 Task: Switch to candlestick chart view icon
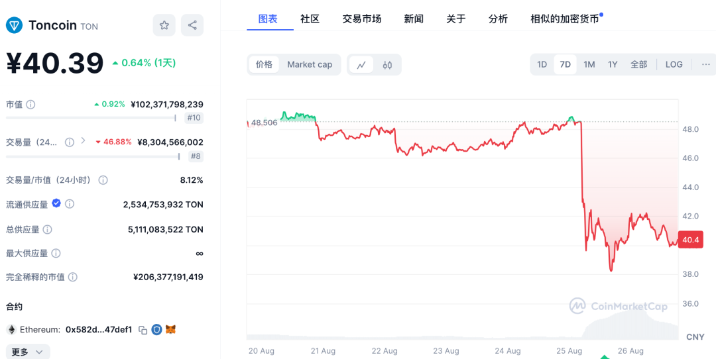[388, 65]
